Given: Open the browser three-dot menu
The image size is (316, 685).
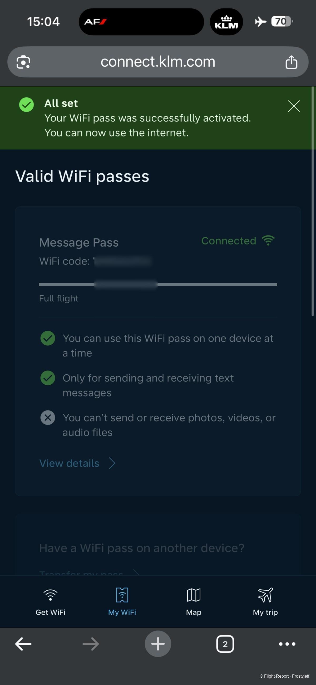Looking at the screenshot, I should pos(287,644).
